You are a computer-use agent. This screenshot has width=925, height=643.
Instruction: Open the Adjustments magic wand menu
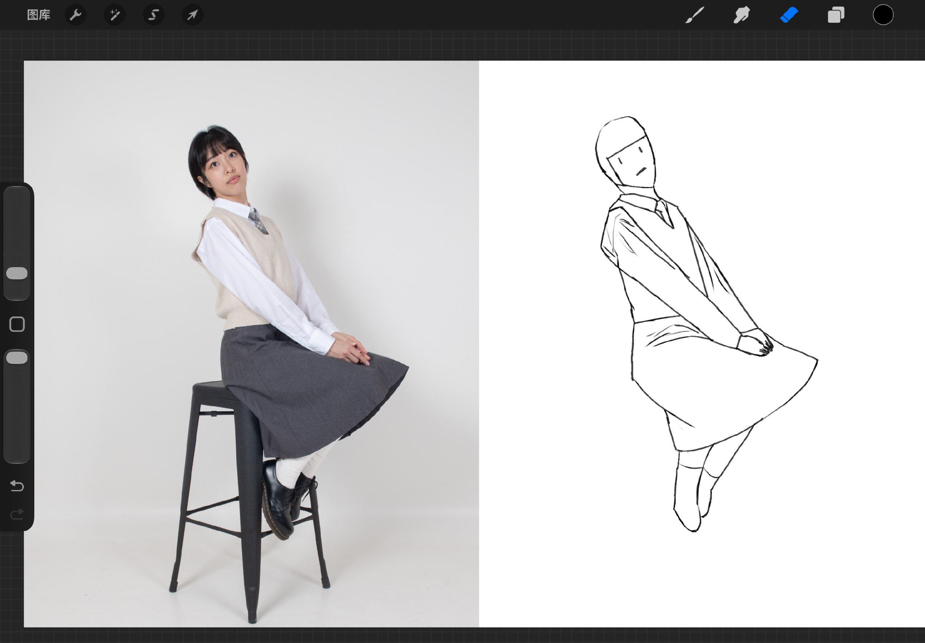point(115,15)
